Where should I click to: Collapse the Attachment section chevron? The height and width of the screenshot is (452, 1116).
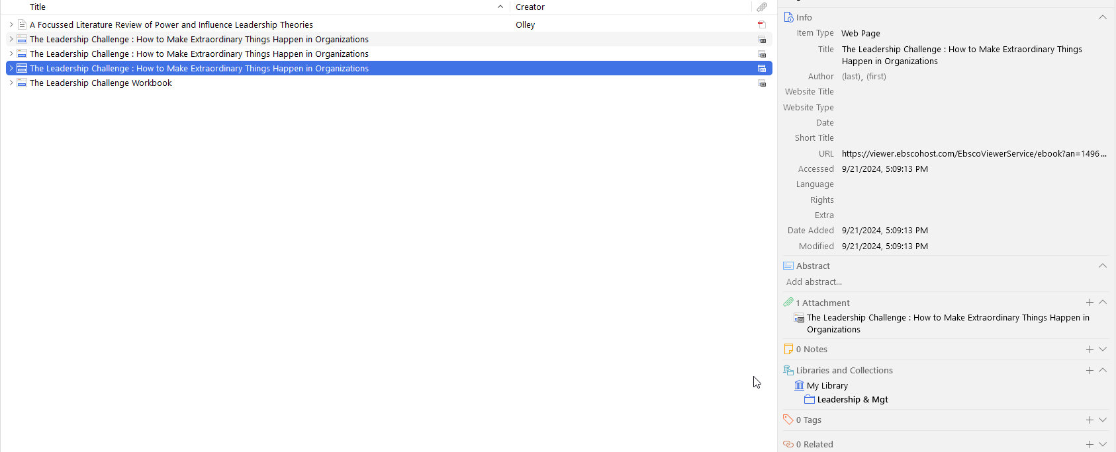coord(1103,303)
